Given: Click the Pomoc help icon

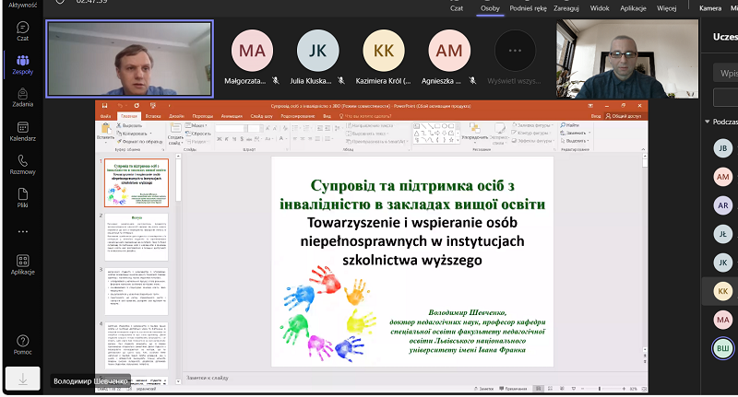Looking at the screenshot, I should tap(22, 344).
